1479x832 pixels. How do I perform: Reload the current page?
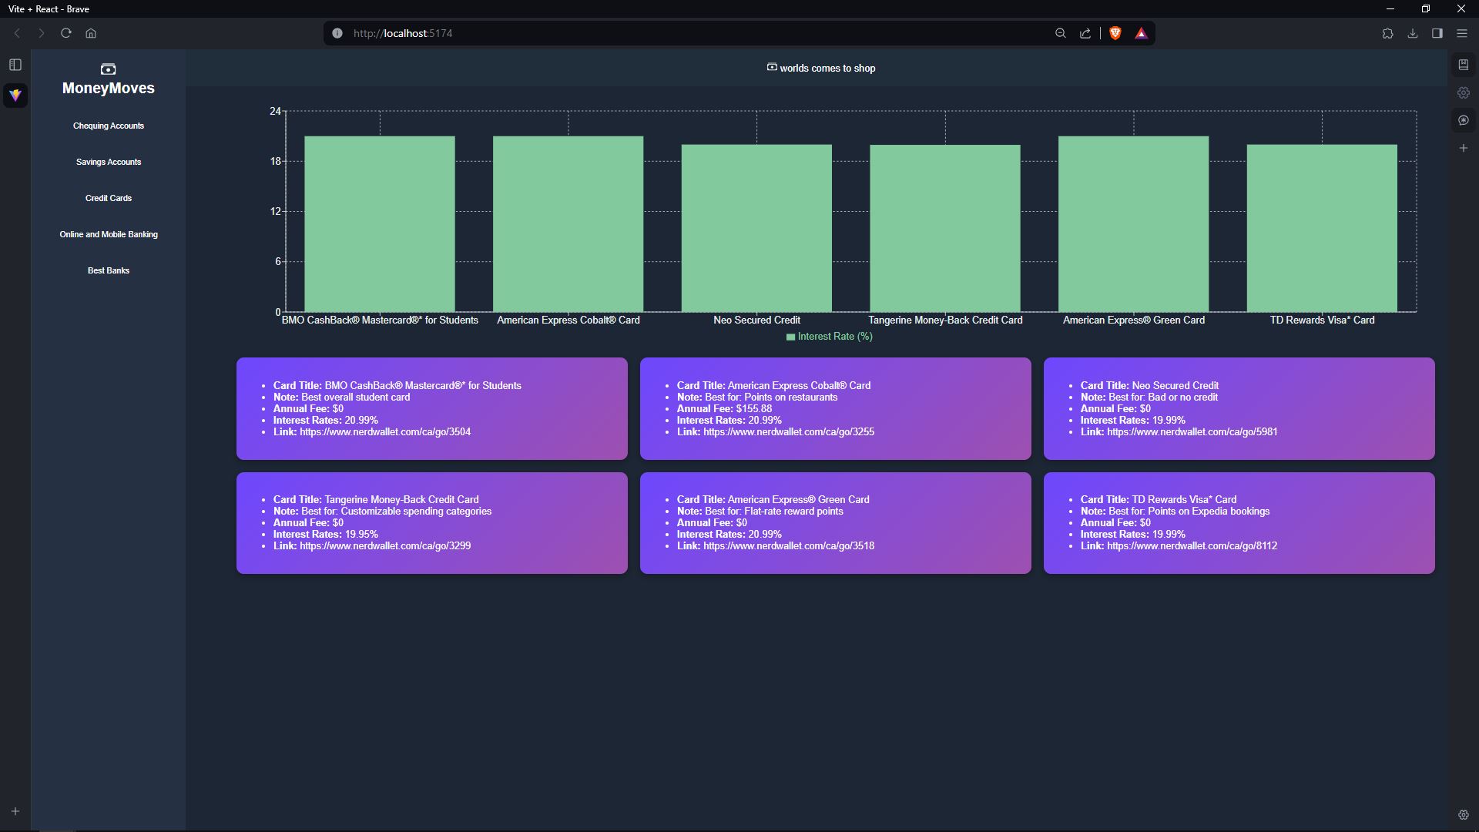[x=66, y=33]
